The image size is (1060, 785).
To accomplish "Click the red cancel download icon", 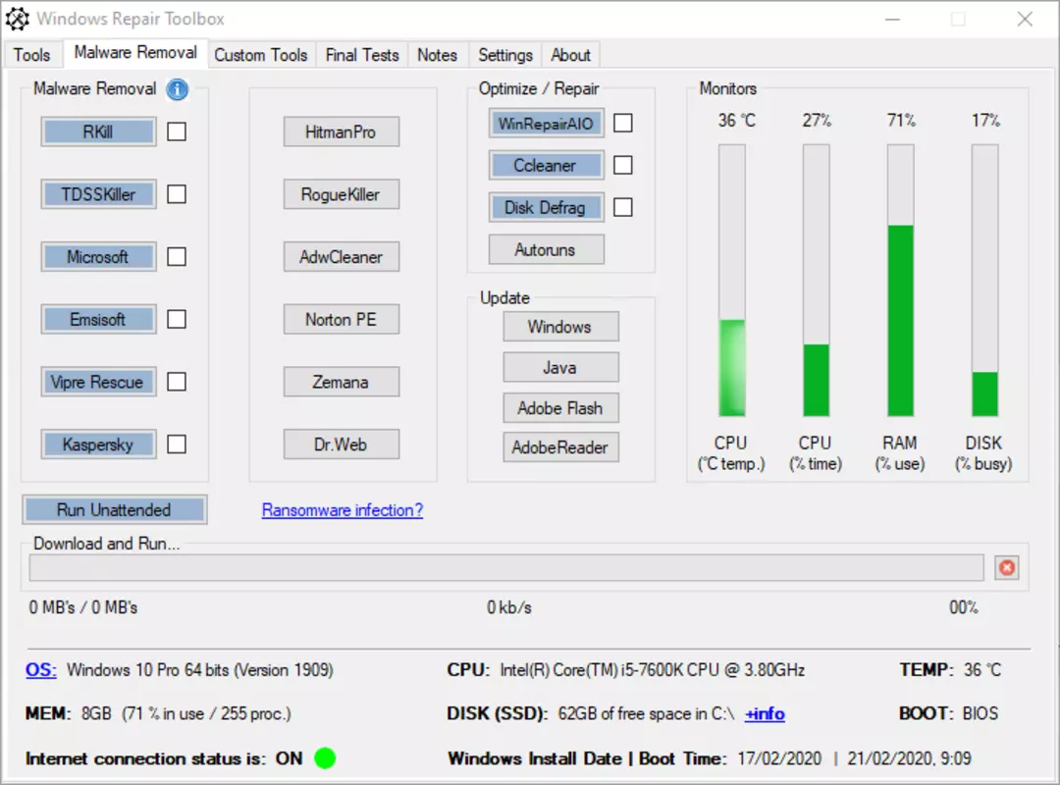I will coord(1007,568).
